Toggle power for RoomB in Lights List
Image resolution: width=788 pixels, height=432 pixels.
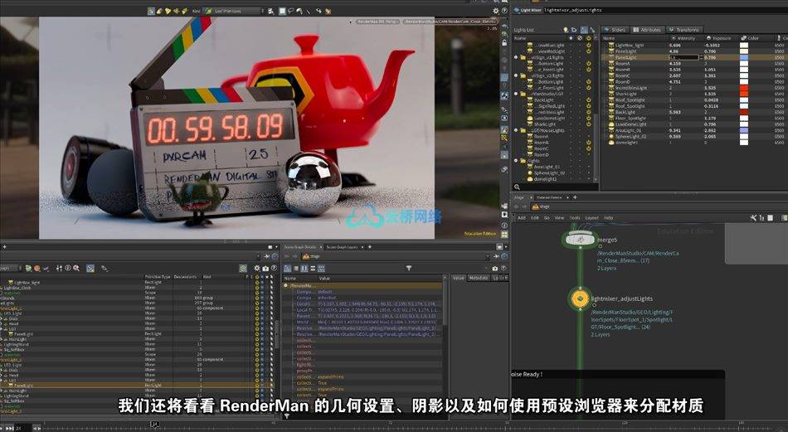point(588,143)
